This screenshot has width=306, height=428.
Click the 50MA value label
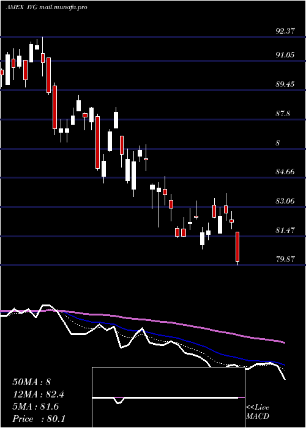pyautogui.click(x=32, y=382)
